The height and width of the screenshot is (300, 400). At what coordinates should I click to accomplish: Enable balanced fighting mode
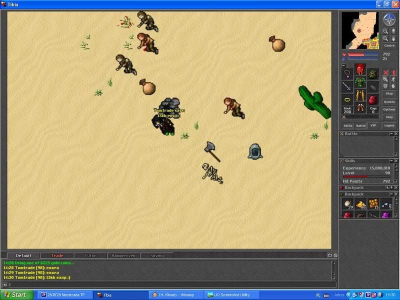point(385,79)
